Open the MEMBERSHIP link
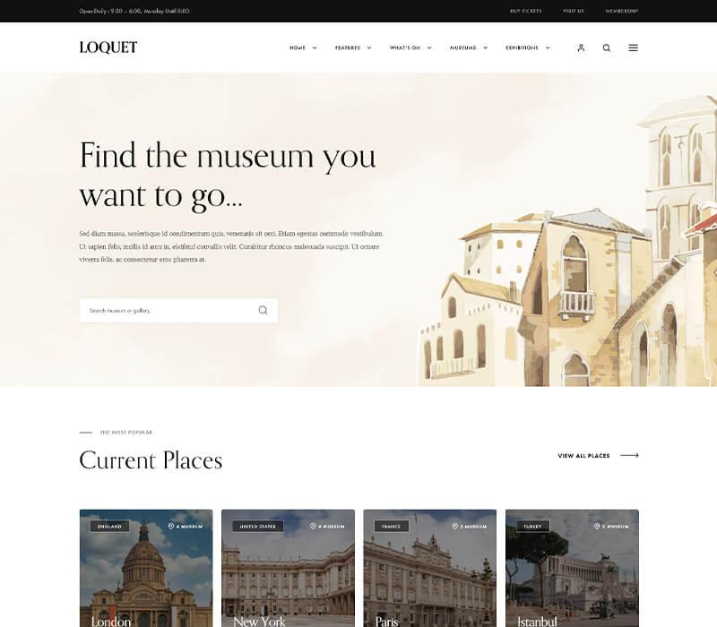This screenshot has height=627, width=717. tap(622, 11)
